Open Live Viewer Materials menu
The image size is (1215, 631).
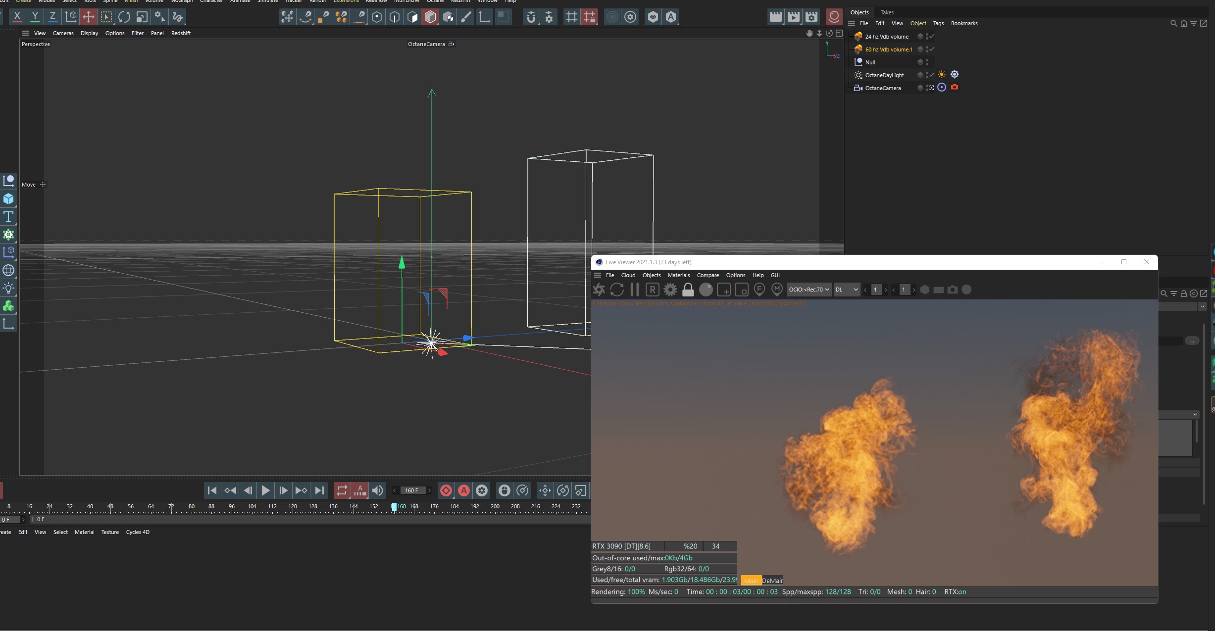pos(678,275)
